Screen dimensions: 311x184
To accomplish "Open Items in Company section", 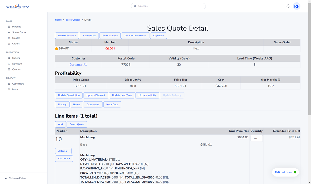I will click(x=15, y=90).
